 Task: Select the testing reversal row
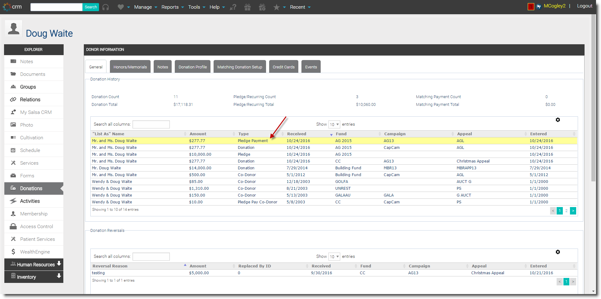point(334,273)
